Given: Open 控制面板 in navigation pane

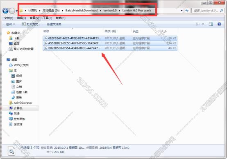Looking at the screenshot, I should [19, 119].
